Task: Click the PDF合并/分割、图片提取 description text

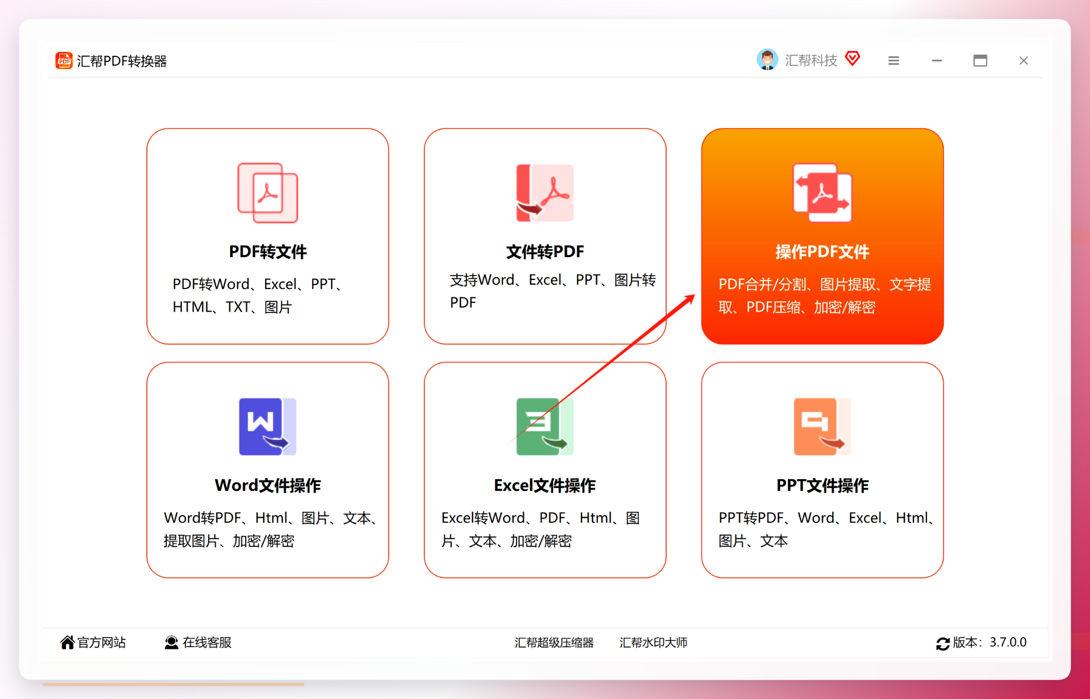Action: pyautogui.click(x=825, y=296)
